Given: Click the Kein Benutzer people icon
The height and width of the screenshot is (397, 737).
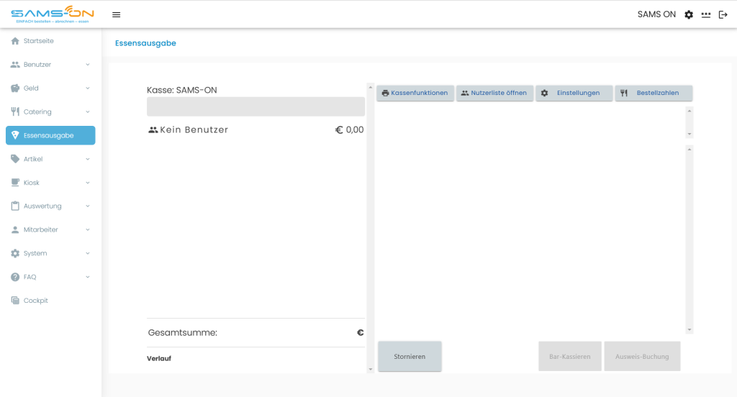Looking at the screenshot, I should 153,130.
